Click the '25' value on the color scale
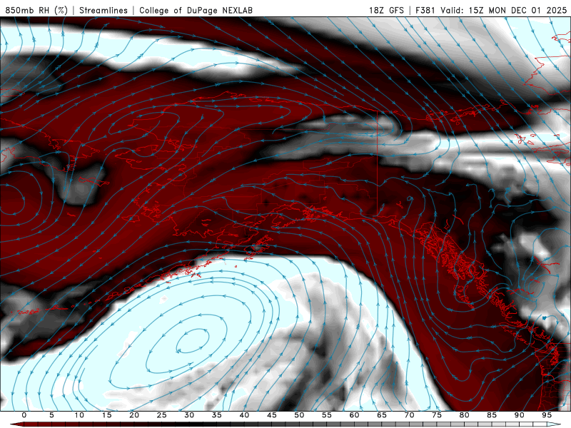 click(x=162, y=415)
